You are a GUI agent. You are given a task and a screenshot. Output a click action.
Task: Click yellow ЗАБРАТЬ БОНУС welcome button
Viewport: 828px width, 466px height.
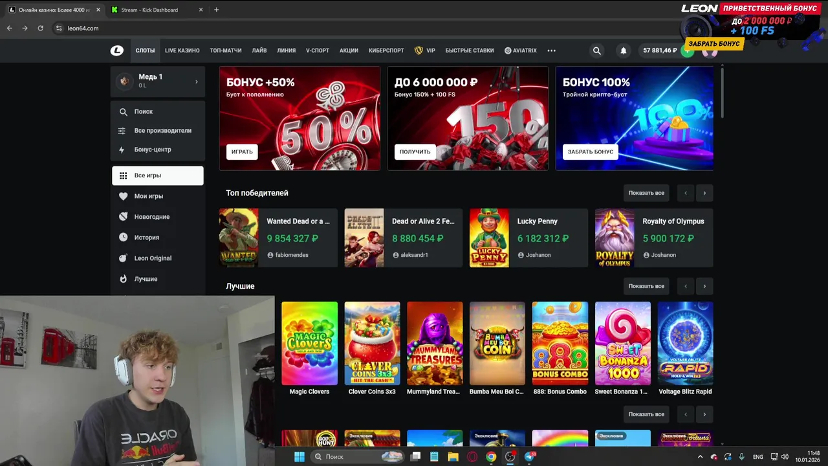tap(714, 44)
